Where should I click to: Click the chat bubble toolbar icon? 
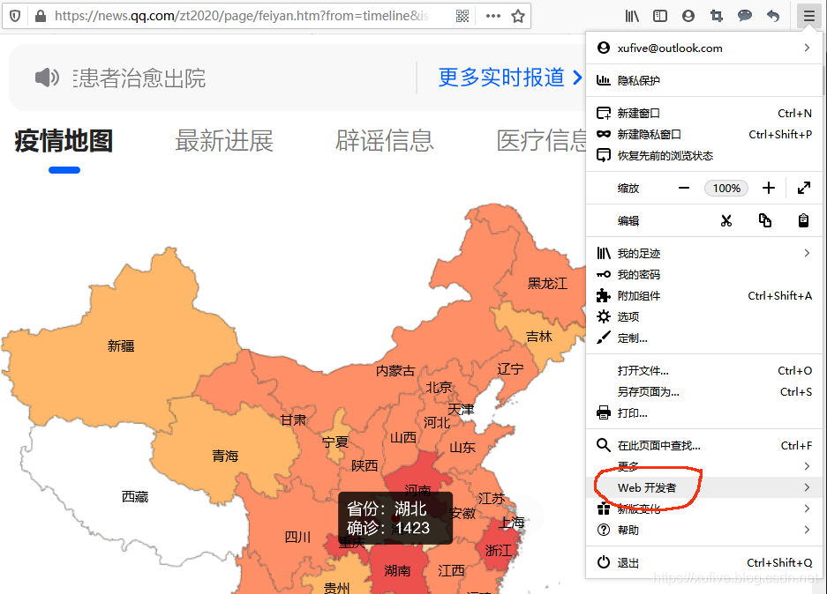[745, 16]
